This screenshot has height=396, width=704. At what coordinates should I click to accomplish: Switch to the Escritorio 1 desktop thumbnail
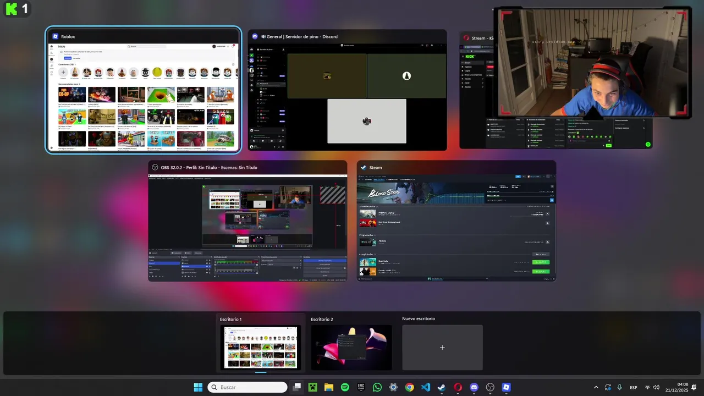tap(261, 343)
